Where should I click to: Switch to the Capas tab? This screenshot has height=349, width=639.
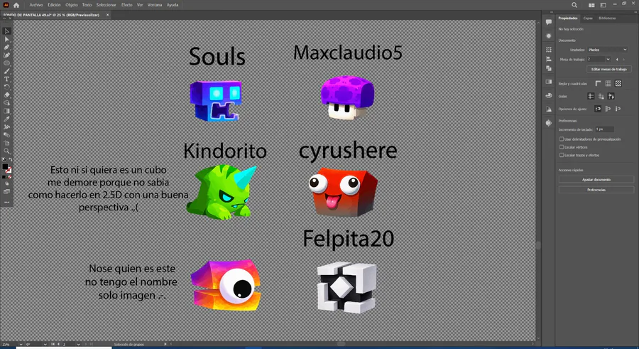[x=588, y=18]
